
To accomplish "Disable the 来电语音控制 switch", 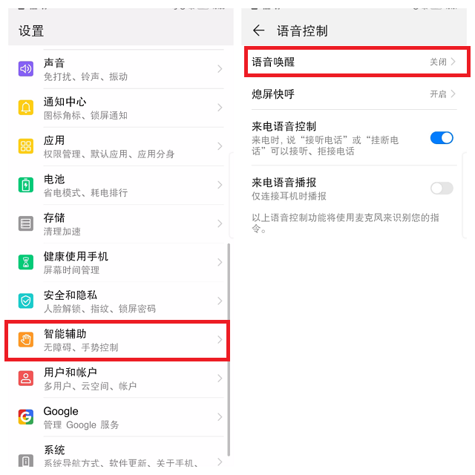I will (442, 138).
